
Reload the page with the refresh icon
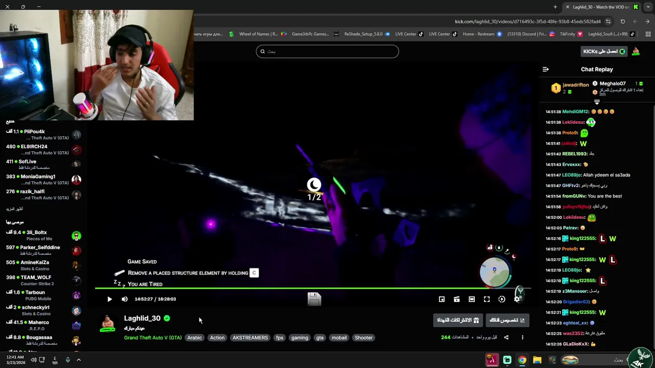point(623,21)
